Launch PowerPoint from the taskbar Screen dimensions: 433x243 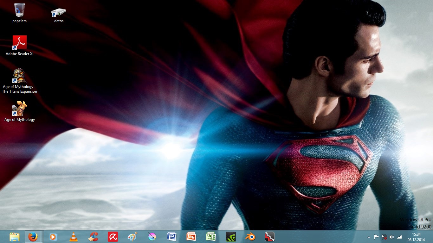(x=191, y=237)
